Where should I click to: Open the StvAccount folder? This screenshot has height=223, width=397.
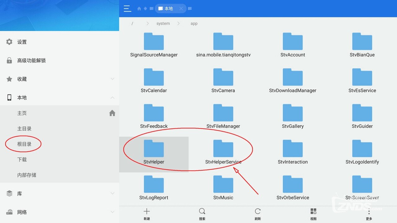pyautogui.click(x=293, y=45)
